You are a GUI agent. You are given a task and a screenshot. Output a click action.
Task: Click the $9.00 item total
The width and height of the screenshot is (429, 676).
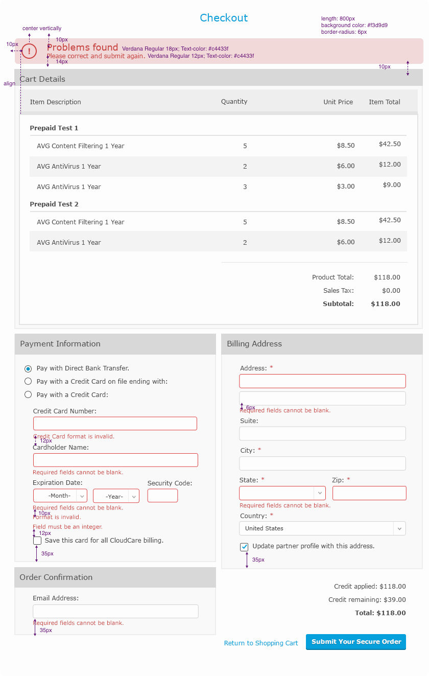392,185
